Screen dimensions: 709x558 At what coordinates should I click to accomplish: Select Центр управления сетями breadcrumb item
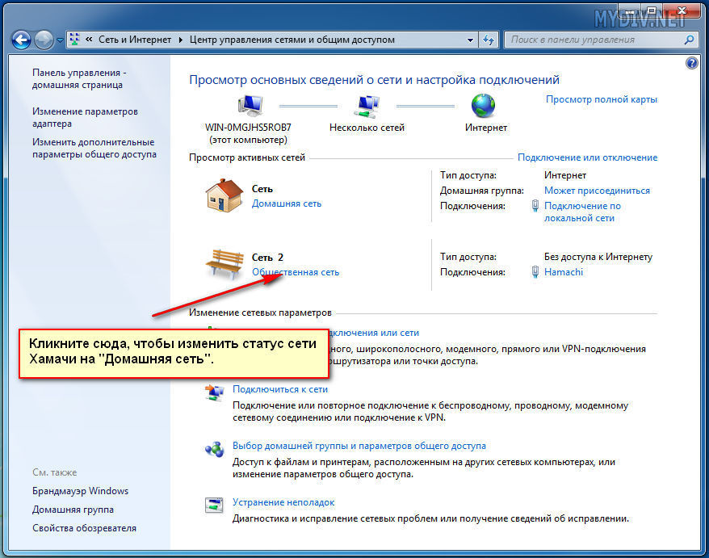(x=292, y=39)
